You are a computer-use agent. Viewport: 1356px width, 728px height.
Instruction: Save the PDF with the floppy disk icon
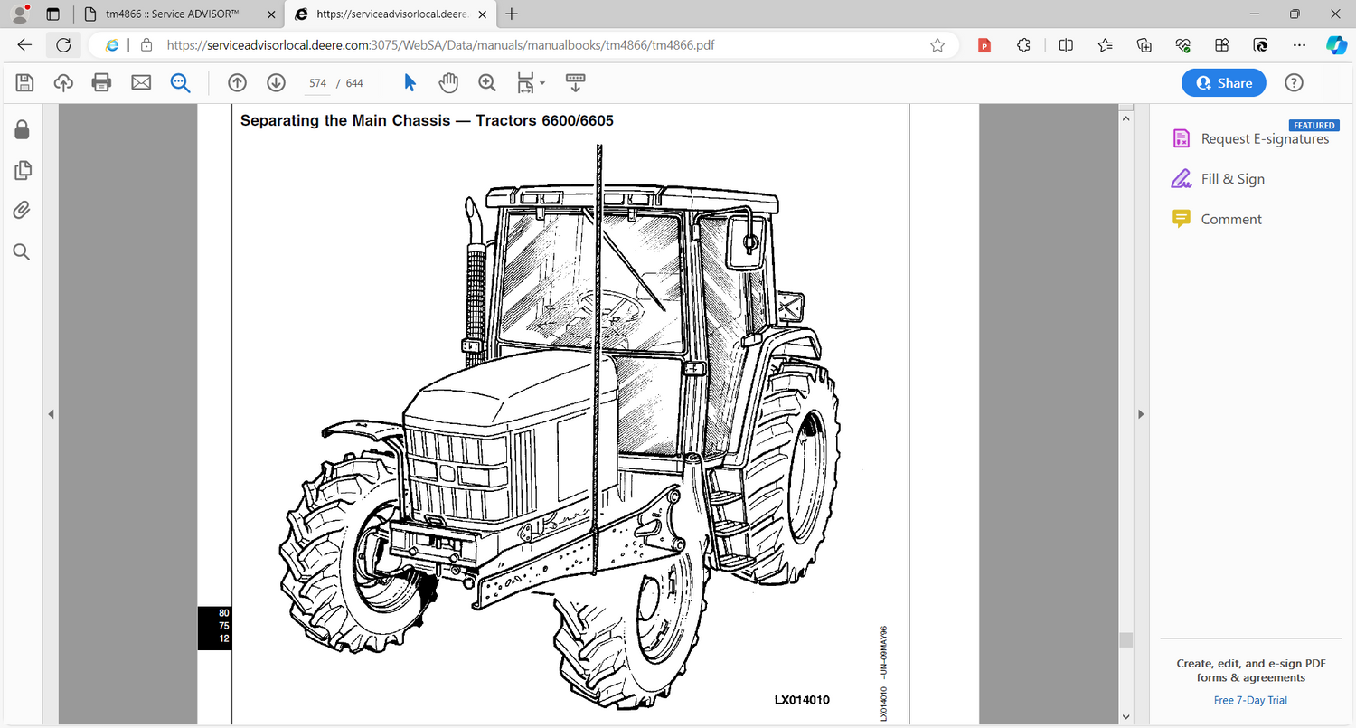[x=24, y=83]
